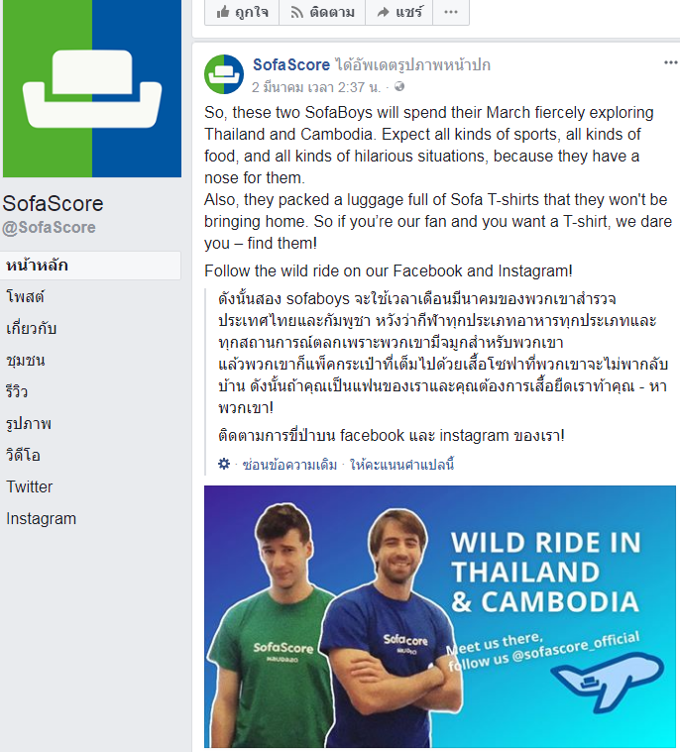Hide the original text via ซ่อนข้อความเดิม
This screenshot has width=680, height=752.
289,465
